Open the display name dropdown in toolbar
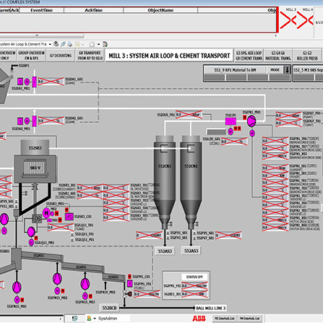The image size is (323, 323). point(50,44)
